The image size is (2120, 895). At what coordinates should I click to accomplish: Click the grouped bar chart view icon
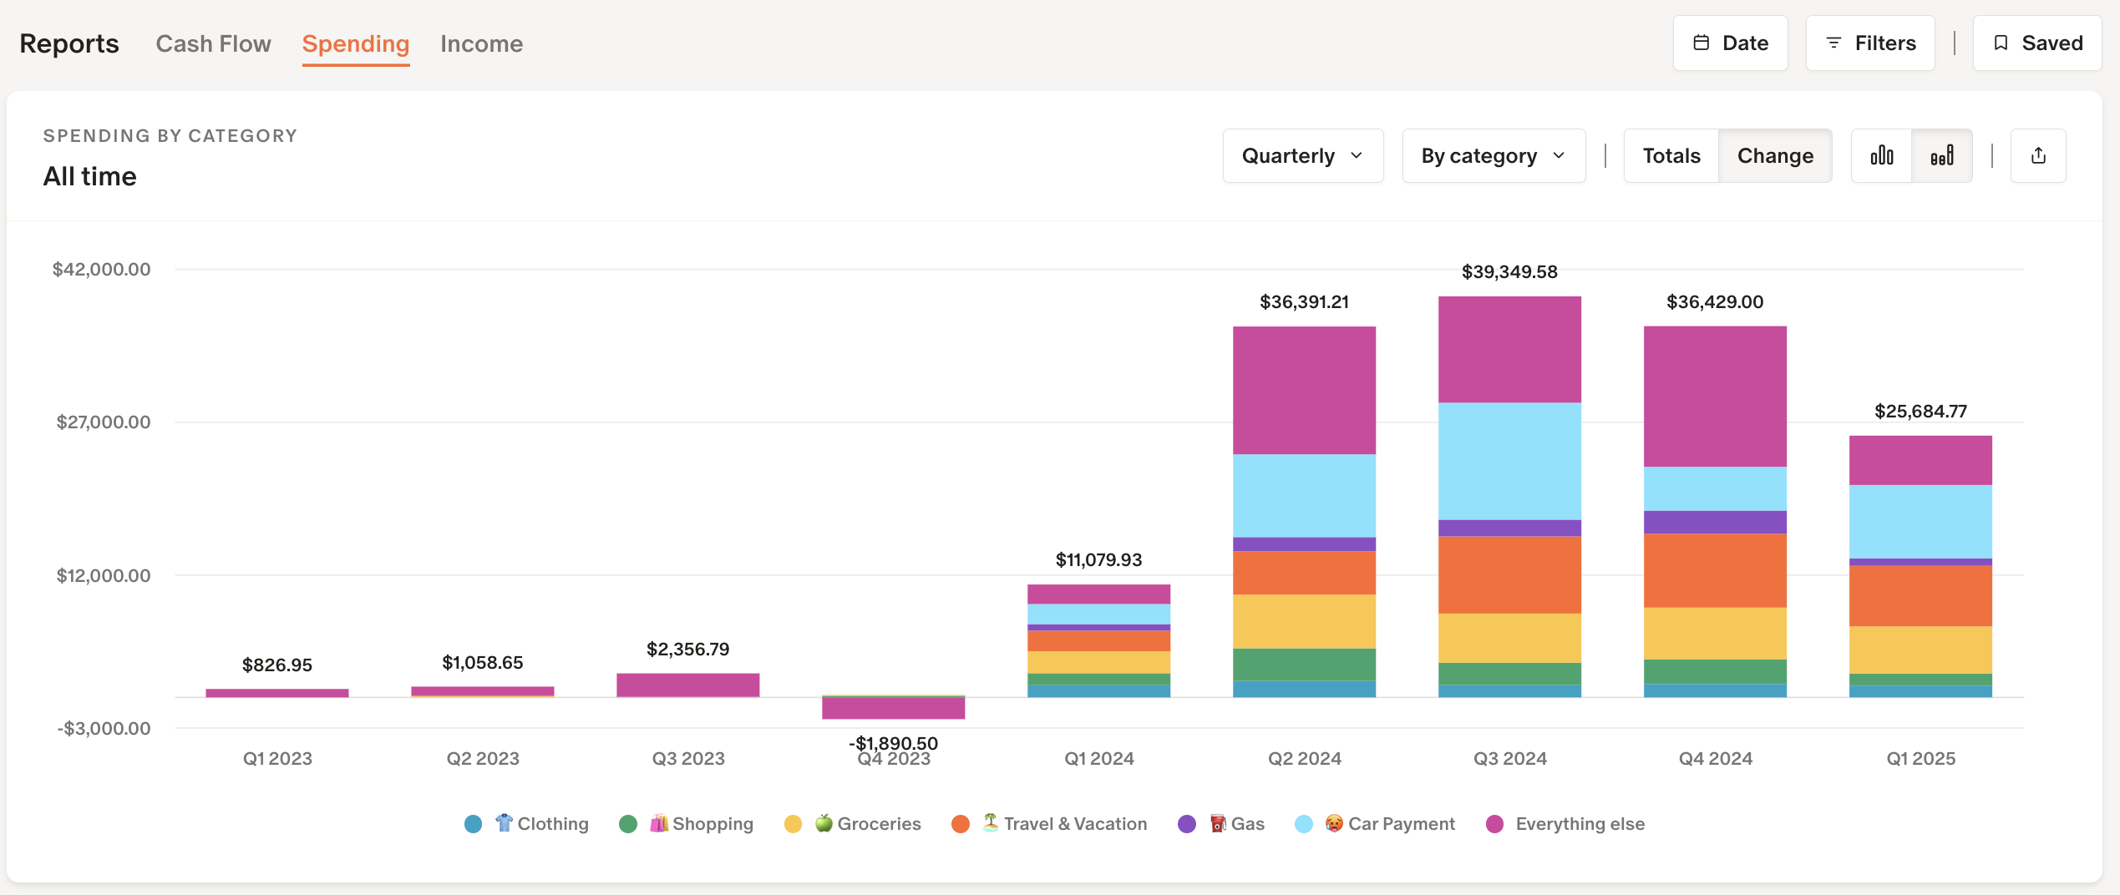click(1881, 156)
